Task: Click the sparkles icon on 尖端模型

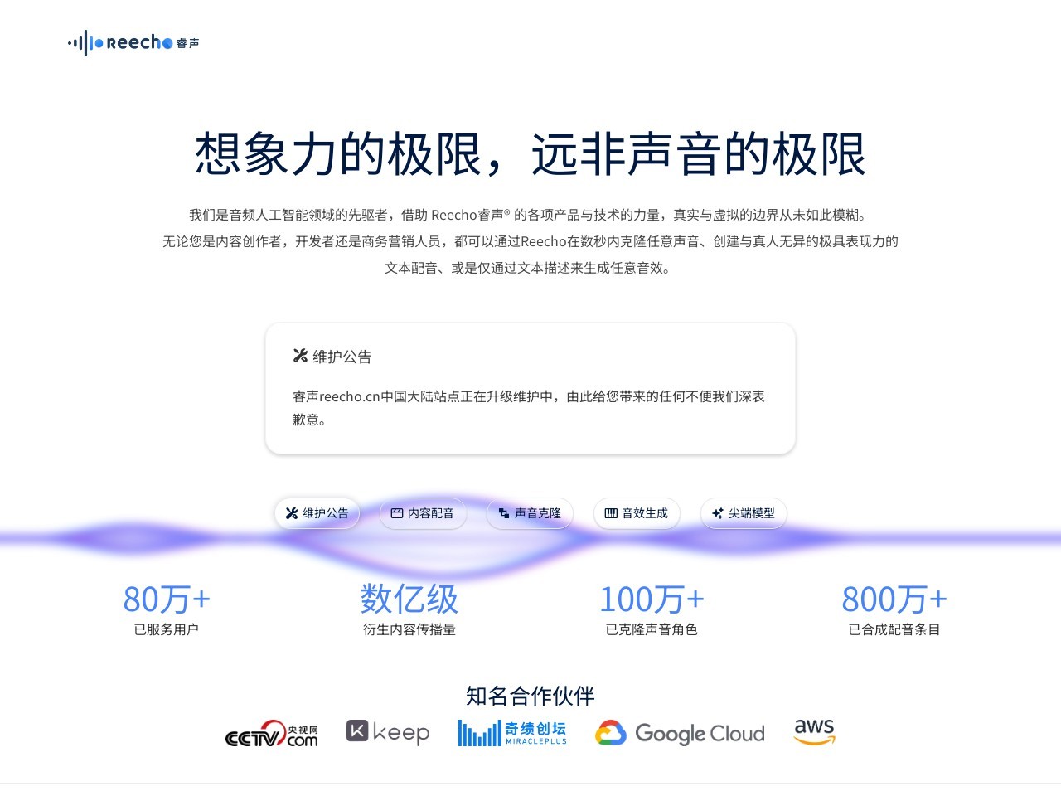Action: coord(718,513)
